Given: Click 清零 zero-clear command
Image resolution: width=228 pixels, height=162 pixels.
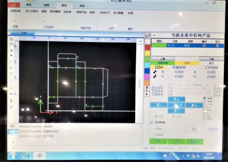Looking at the screenshot, I should (x=44, y=11).
